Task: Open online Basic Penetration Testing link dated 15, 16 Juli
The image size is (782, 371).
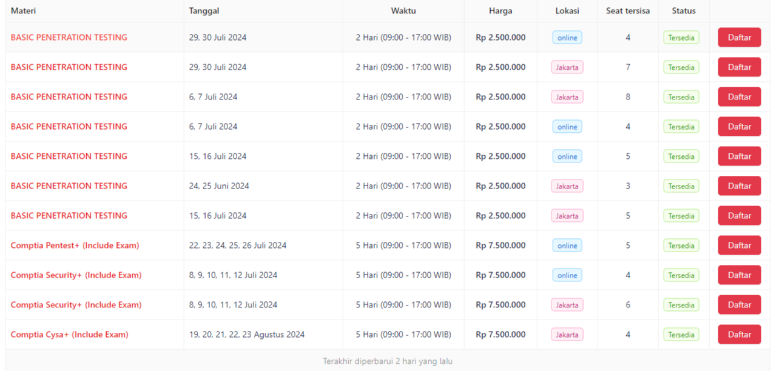Action: click(69, 156)
